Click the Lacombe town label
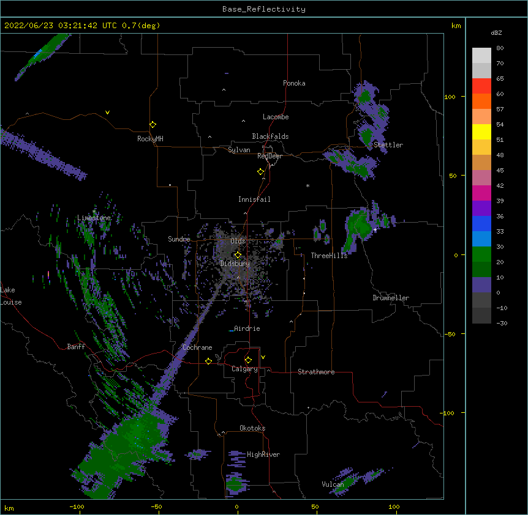Image resolution: width=528 pixels, height=515 pixels. click(x=276, y=117)
